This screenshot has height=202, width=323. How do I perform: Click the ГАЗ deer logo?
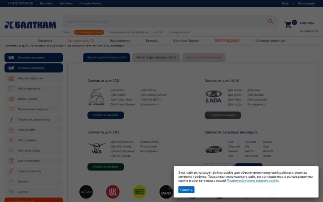coord(96,97)
